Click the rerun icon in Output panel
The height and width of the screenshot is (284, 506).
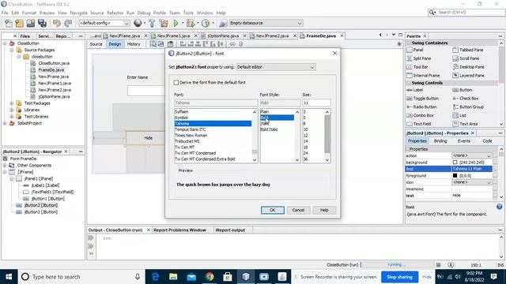[91, 238]
